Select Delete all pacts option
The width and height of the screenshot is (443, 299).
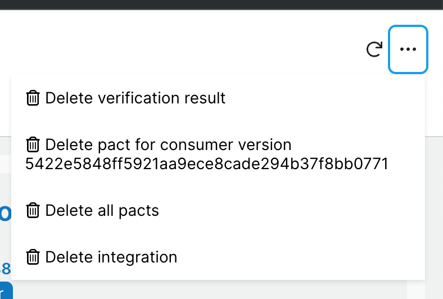coord(102,211)
